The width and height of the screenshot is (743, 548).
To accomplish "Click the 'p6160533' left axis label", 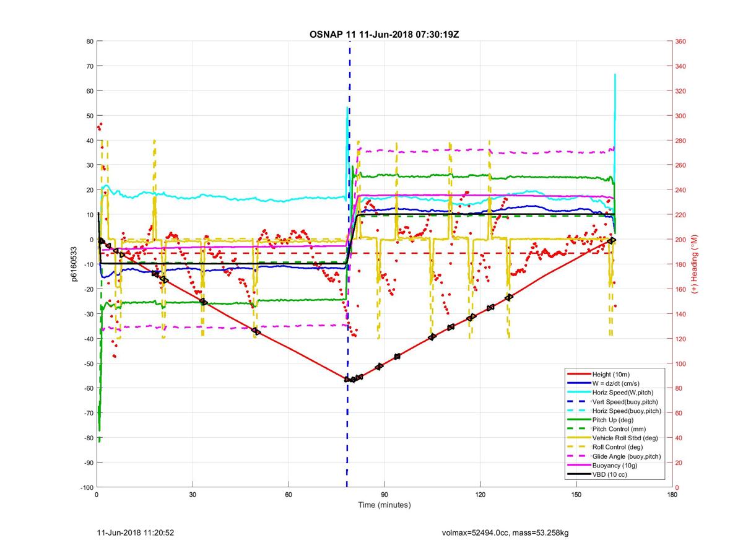I will coord(74,264).
